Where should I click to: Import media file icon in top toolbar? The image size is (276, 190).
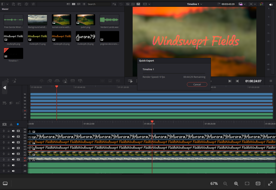(13, 4)
